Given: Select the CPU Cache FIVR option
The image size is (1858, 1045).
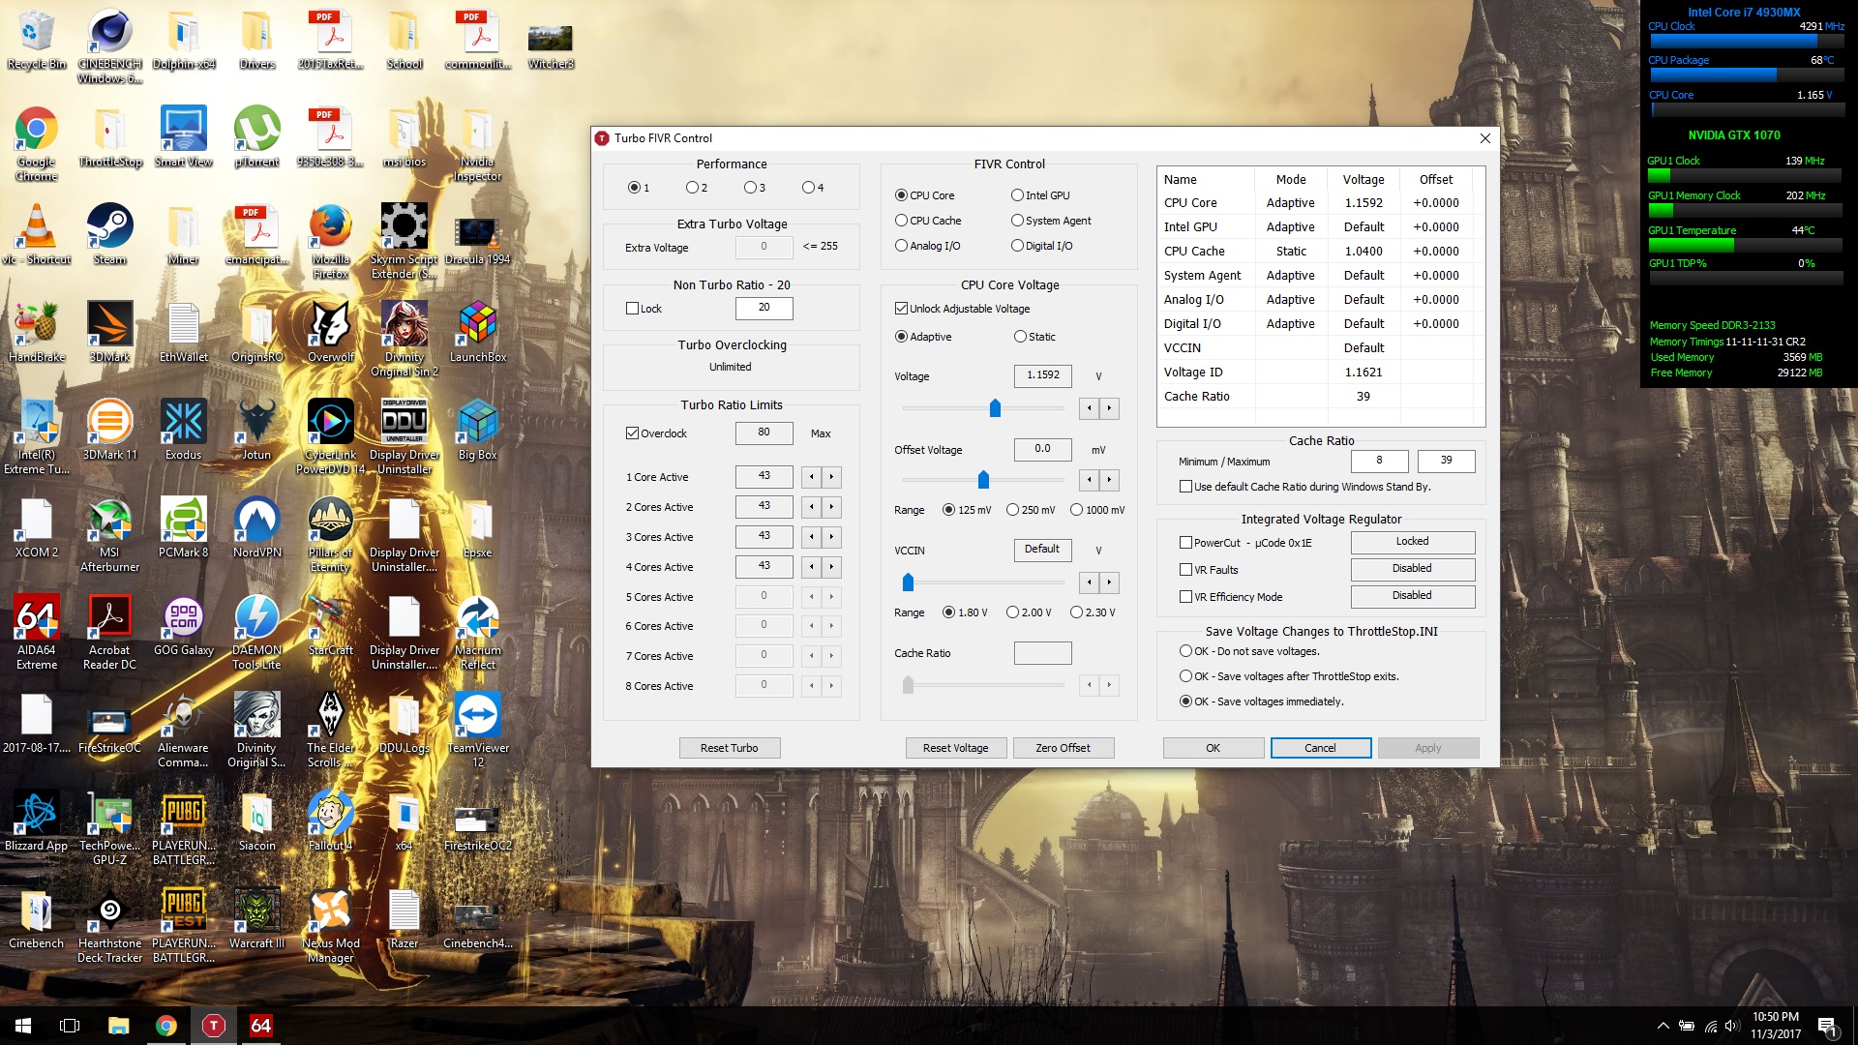Looking at the screenshot, I should [928, 221].
